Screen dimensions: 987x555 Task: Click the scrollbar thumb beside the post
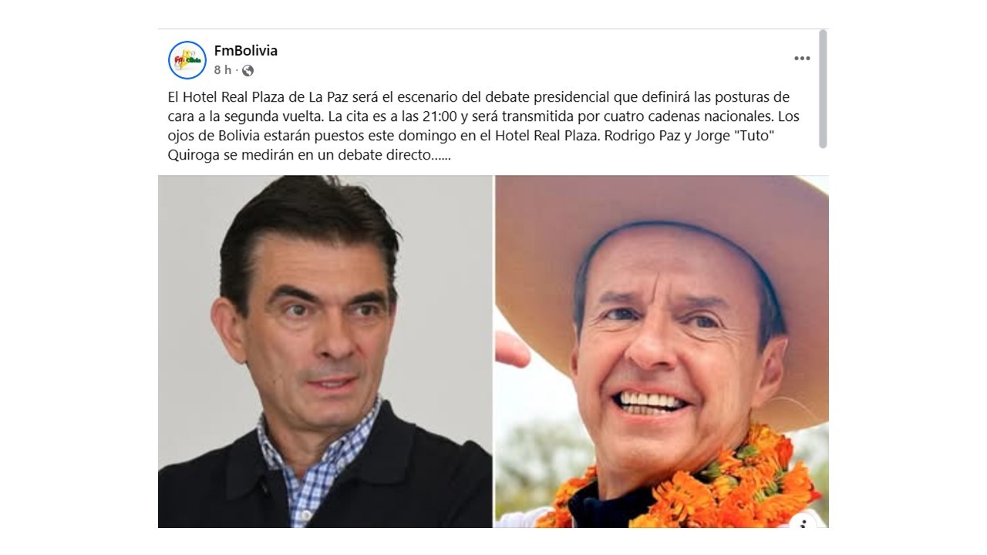point(823,89)
